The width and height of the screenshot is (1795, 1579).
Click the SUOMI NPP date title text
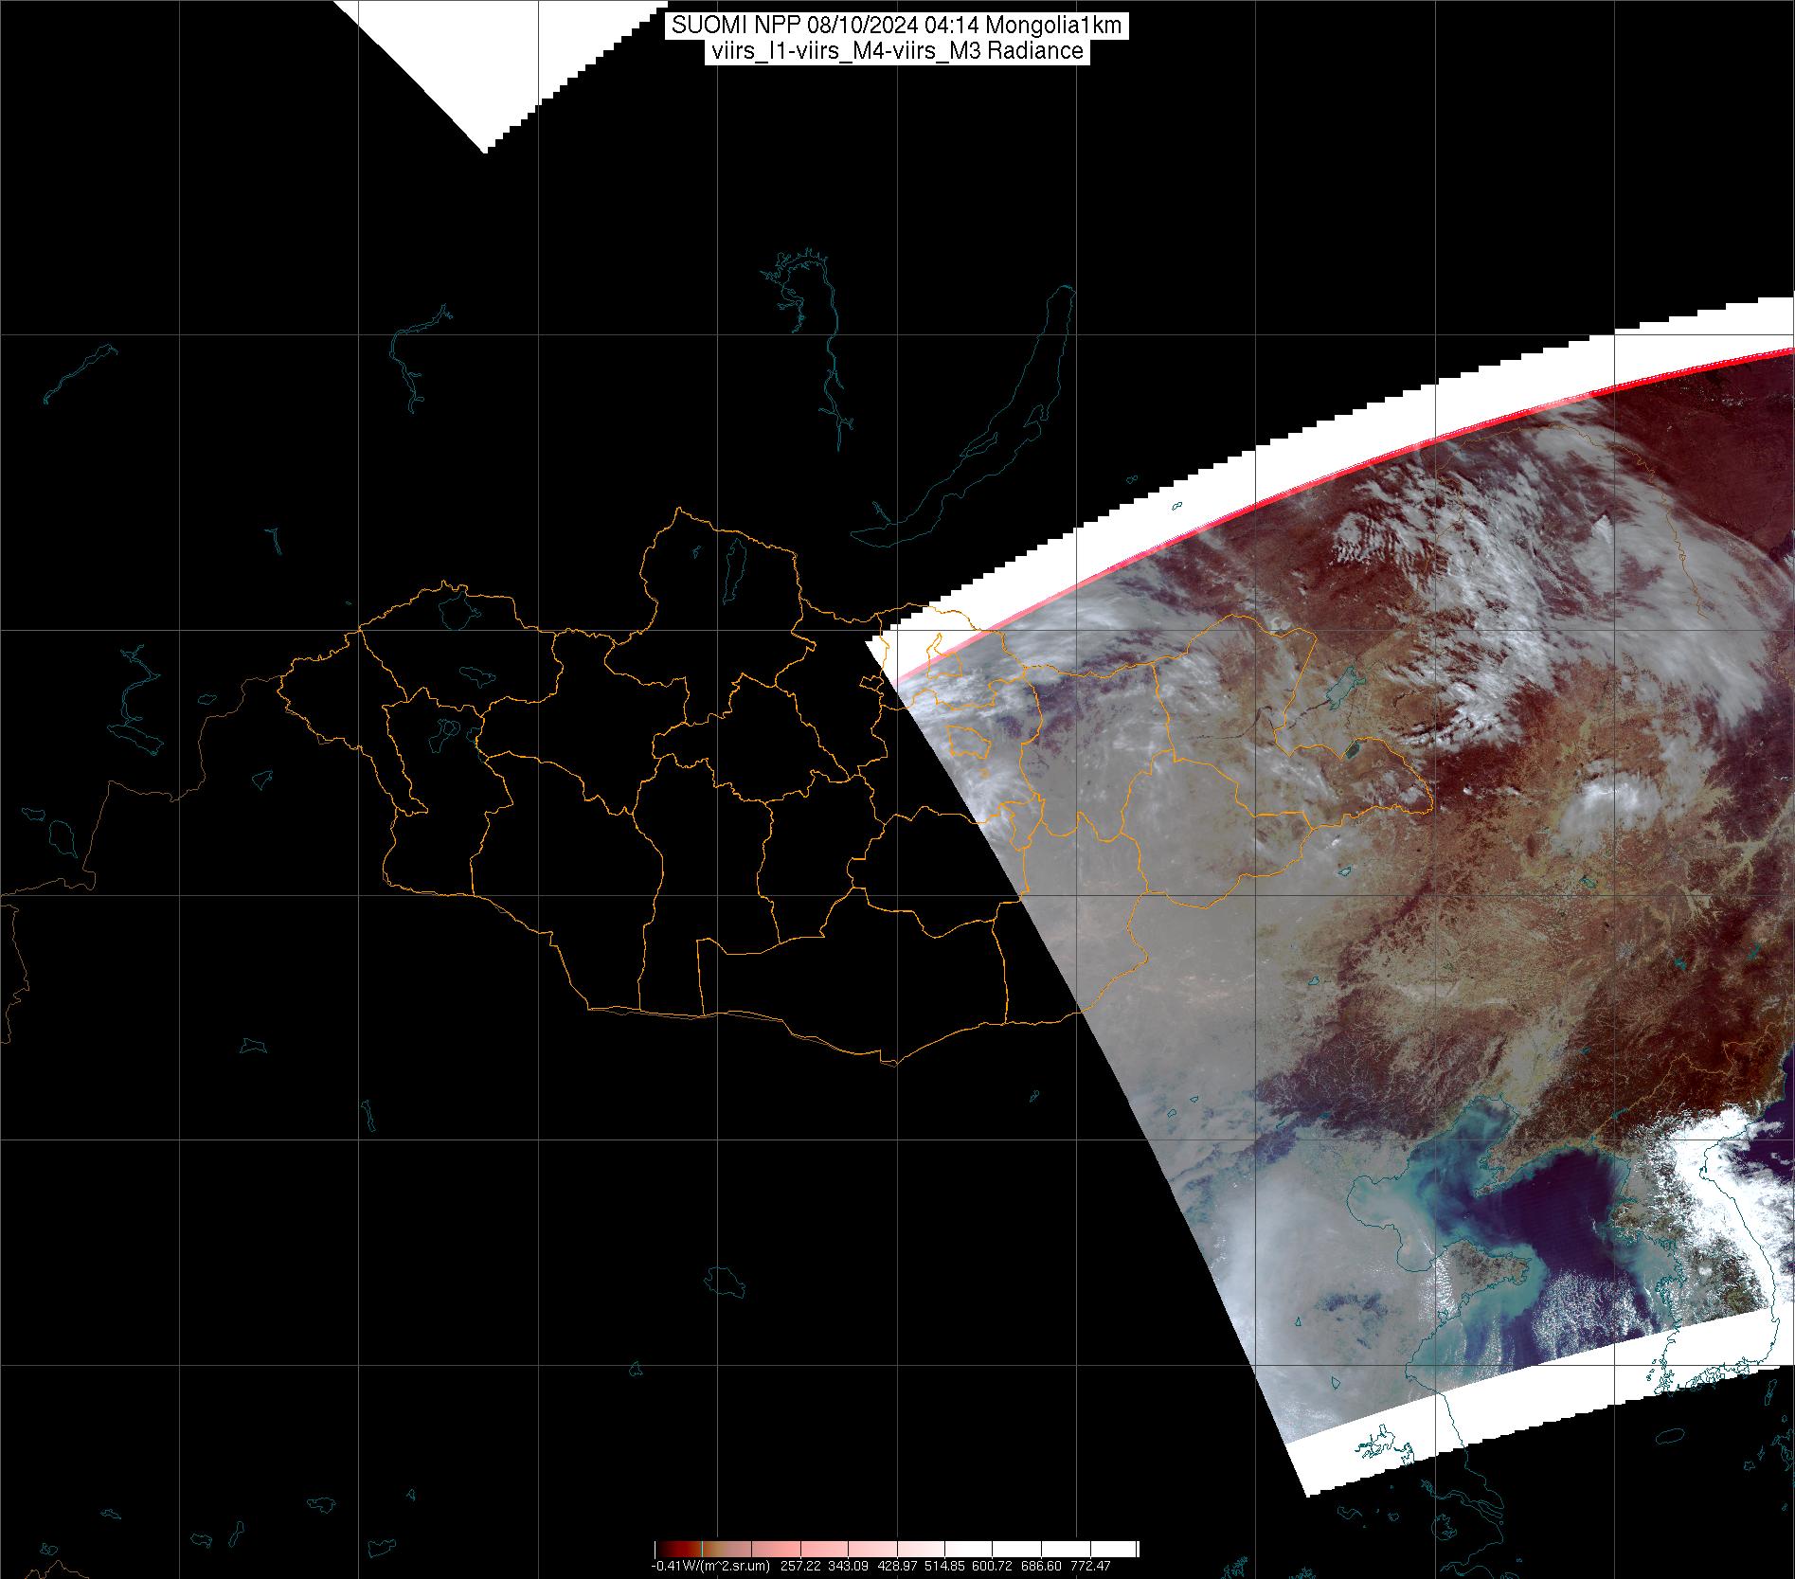click(x=896, y=26)
